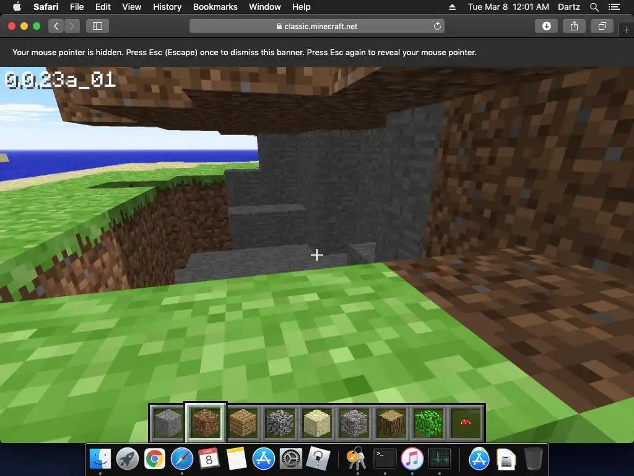634x476 pixels.
Task: Select the stone block in hotbar
Action: 168,423
